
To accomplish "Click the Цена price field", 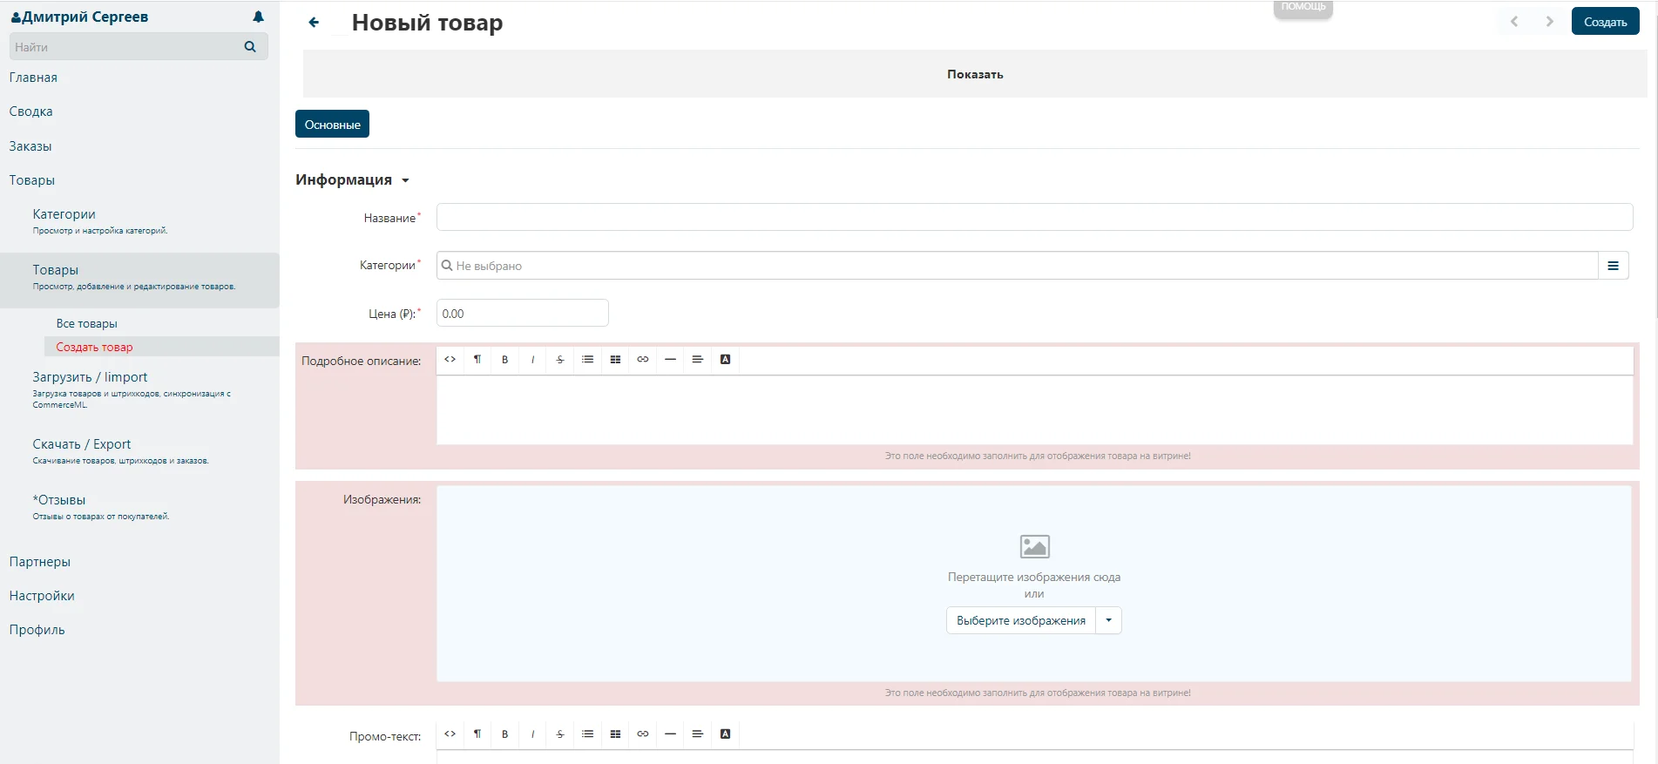I will click(x=522, y=313).
